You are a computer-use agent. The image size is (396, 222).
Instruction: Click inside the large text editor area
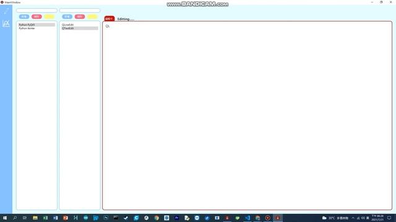[x=247, y=115]
